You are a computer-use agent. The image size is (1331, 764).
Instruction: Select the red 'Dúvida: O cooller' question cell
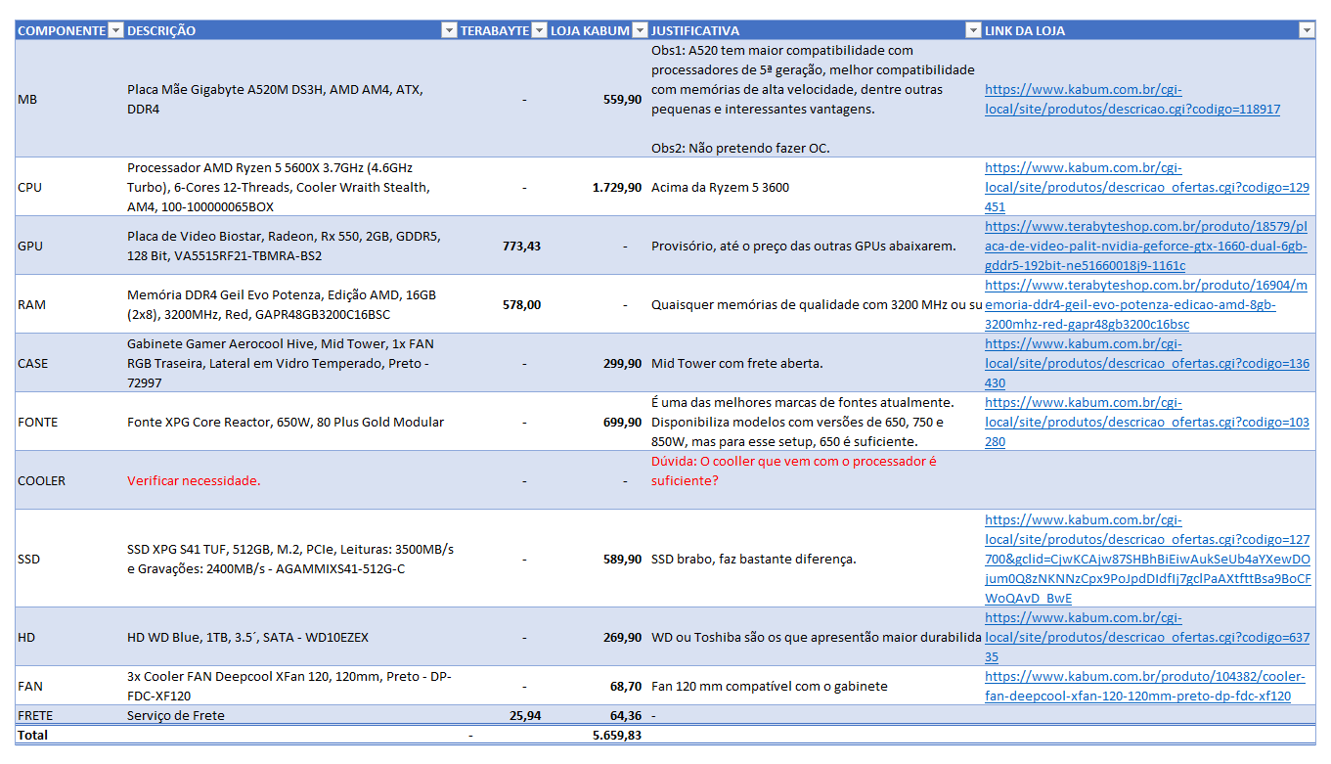(816, 480)
